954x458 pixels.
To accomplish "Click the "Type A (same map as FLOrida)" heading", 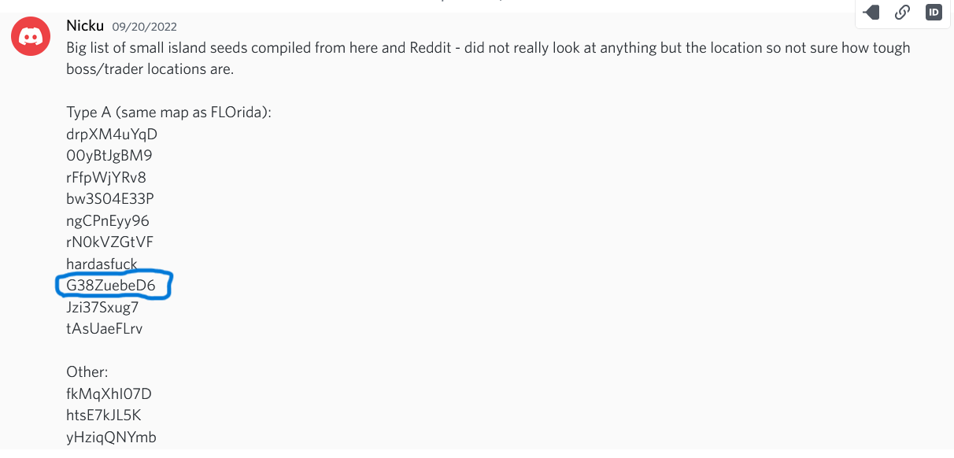I will (169, 113).
